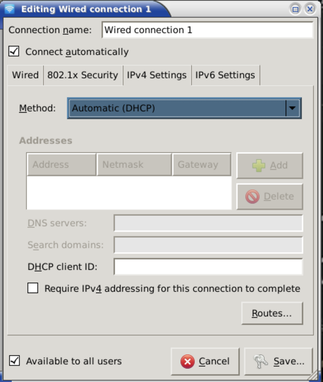This screenshot has height=382, width=323.
Task: Maximize the Editing Wired connection window
Action: tap(295, 9)
